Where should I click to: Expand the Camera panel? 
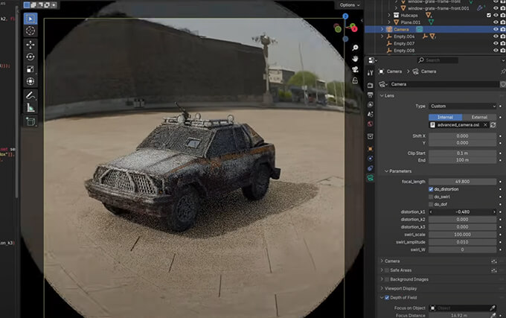[382, 261]
